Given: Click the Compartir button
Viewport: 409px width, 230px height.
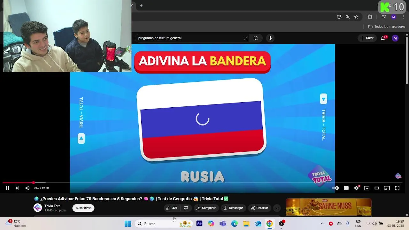Looking at the screenshot, I should click(x=206, y=208).
